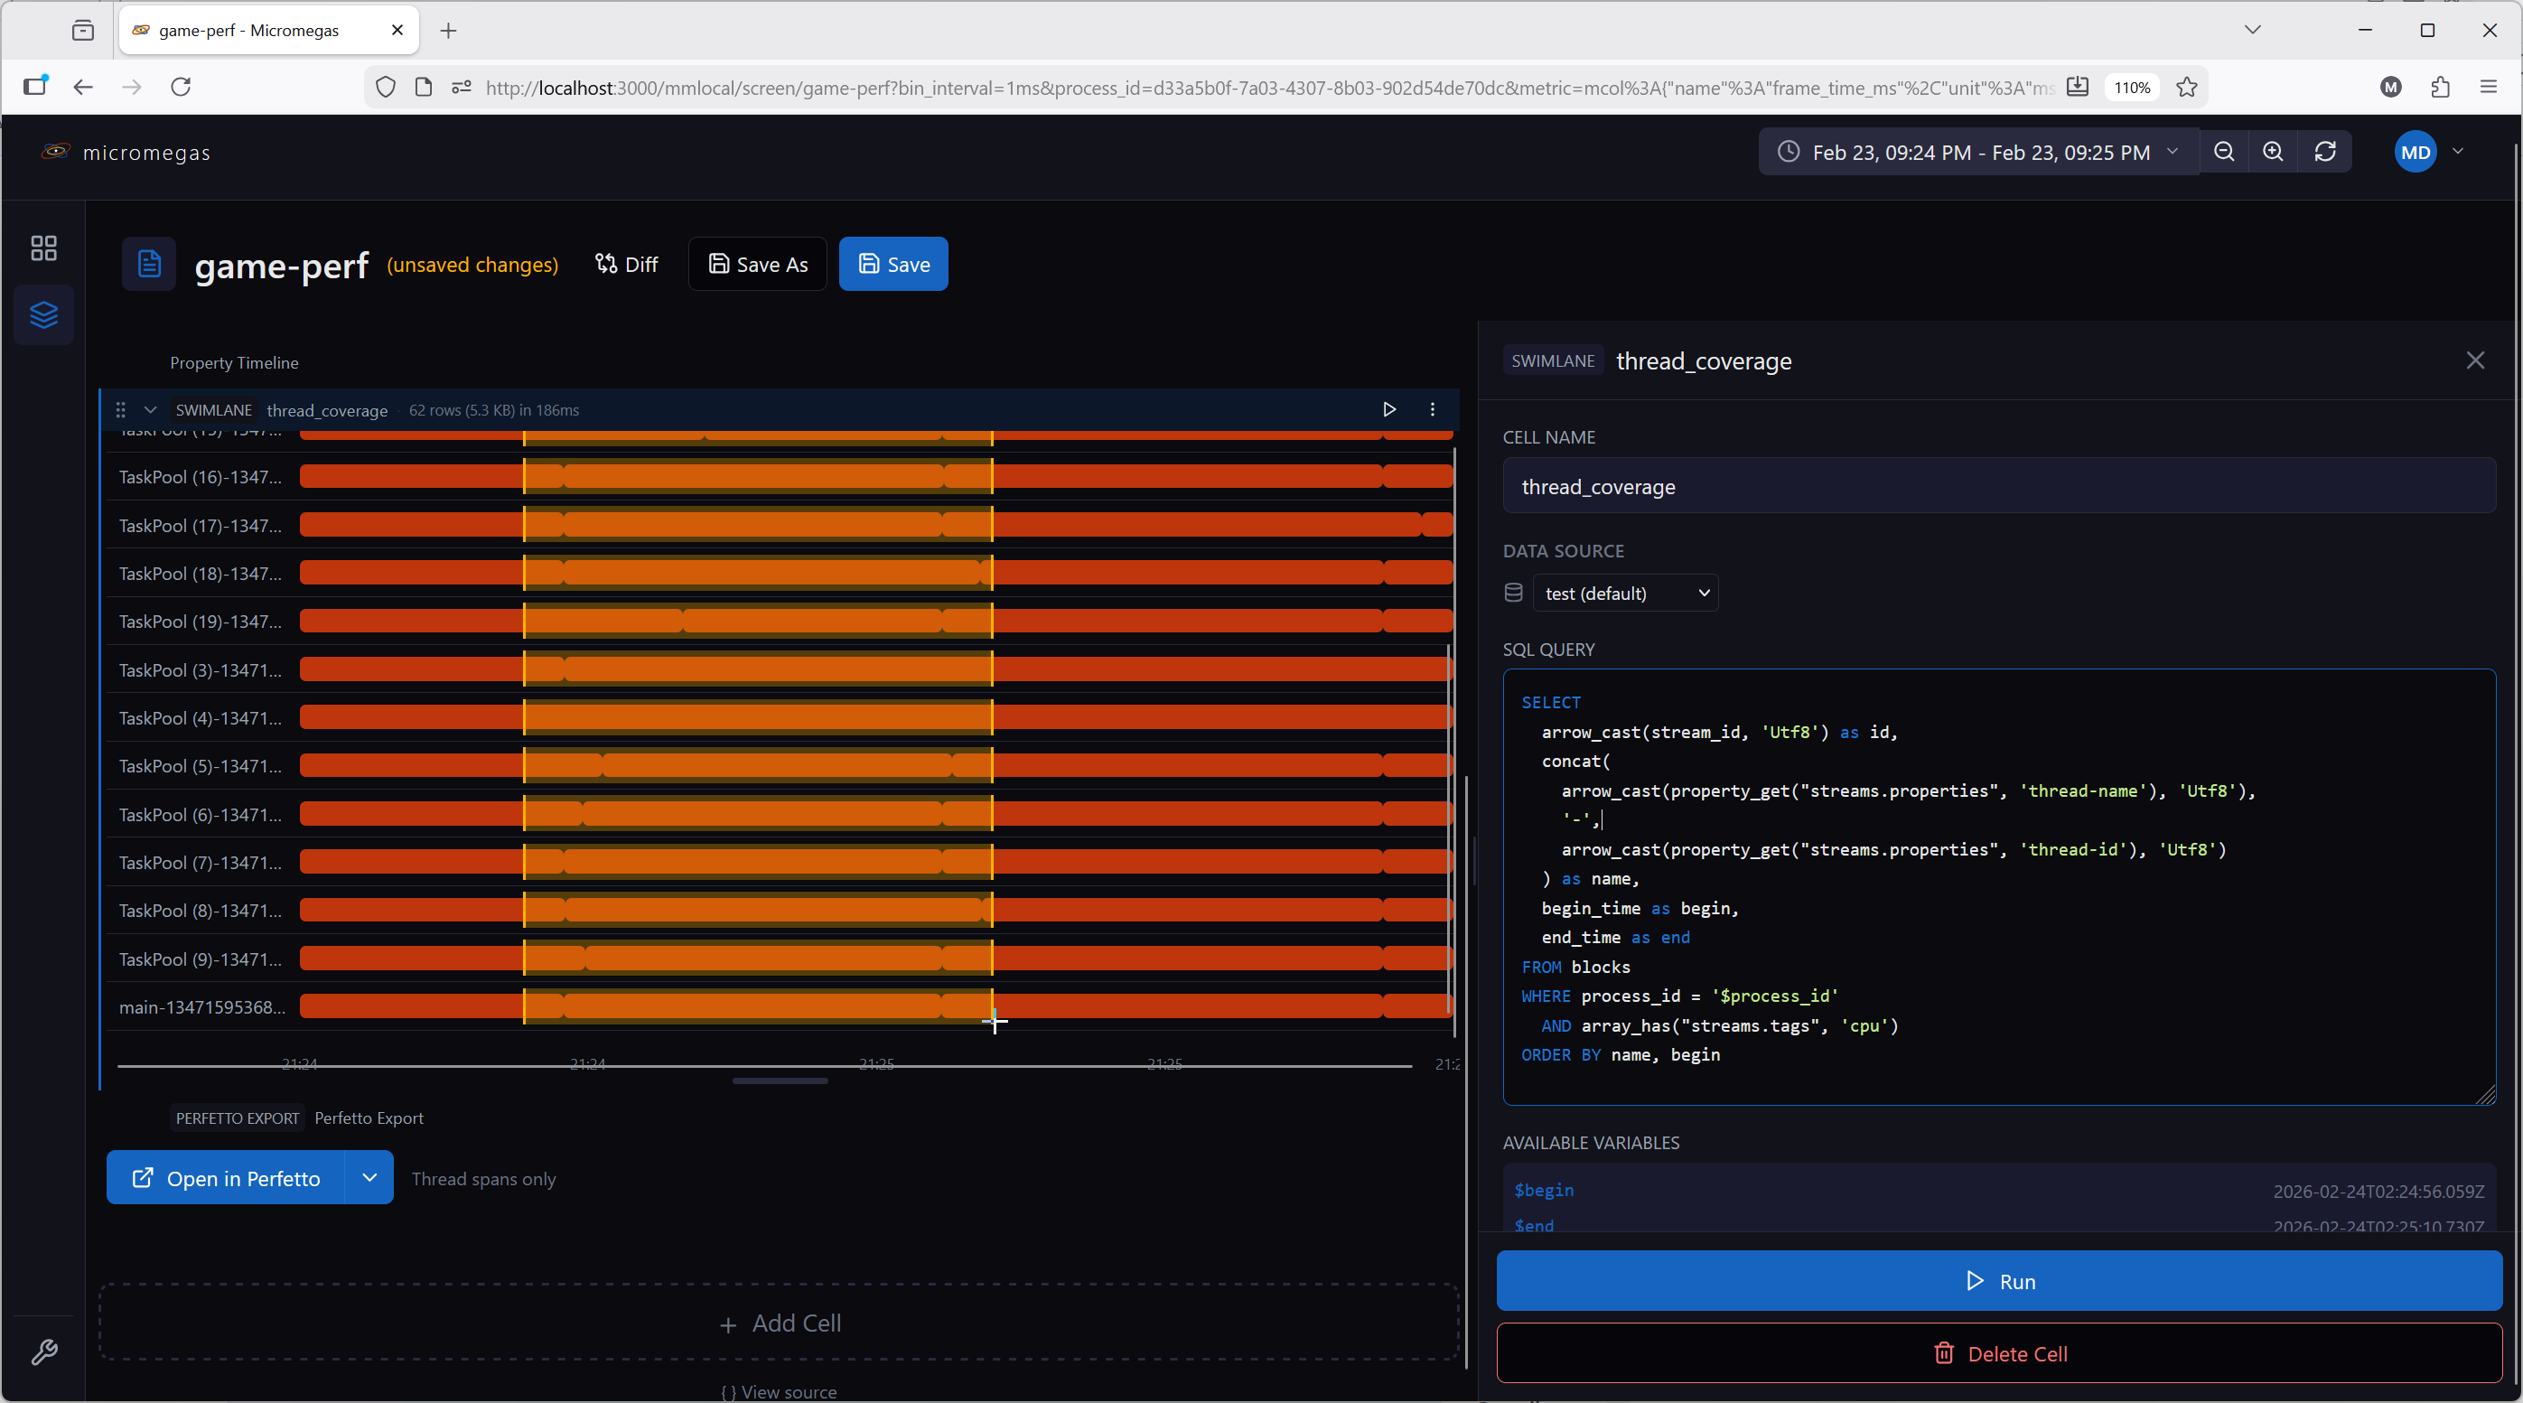Click the Delete Cell button
The image size is (2523, 1403).
(x=1999, y=1353)
